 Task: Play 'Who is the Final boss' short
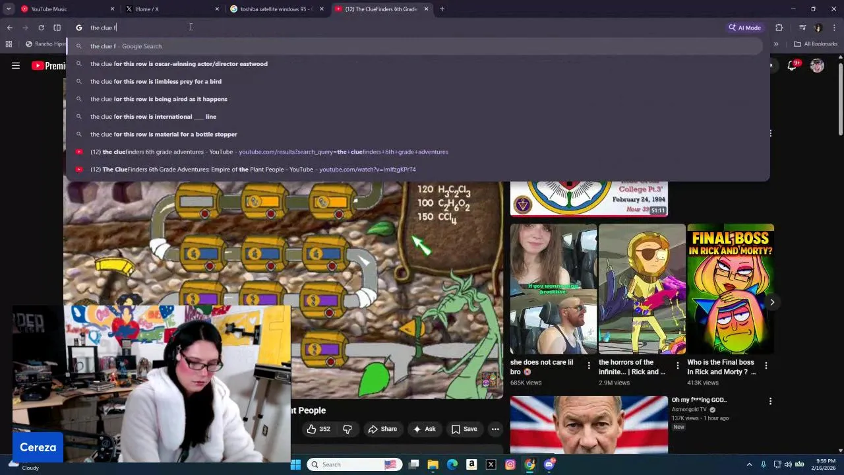tap(730, 289)
